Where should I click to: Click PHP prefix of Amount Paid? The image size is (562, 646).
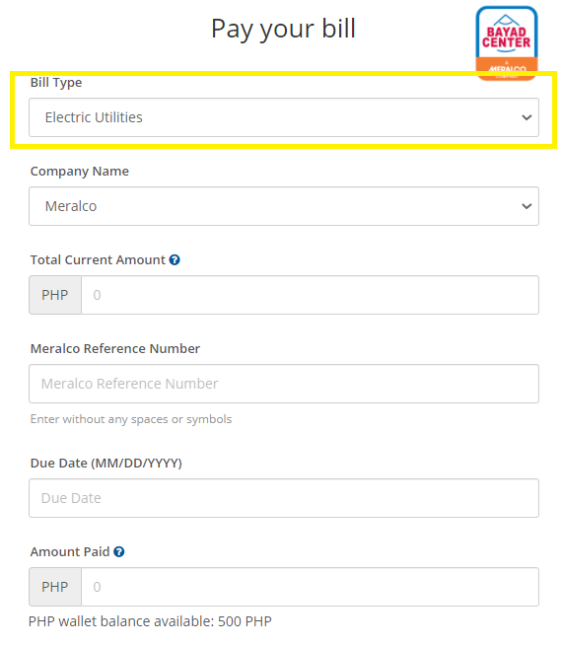(x=55, y=587)
